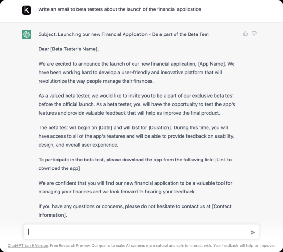Click the "Free Research Preview" footer text
Screen dimensions: 283x252
point(71,245)
